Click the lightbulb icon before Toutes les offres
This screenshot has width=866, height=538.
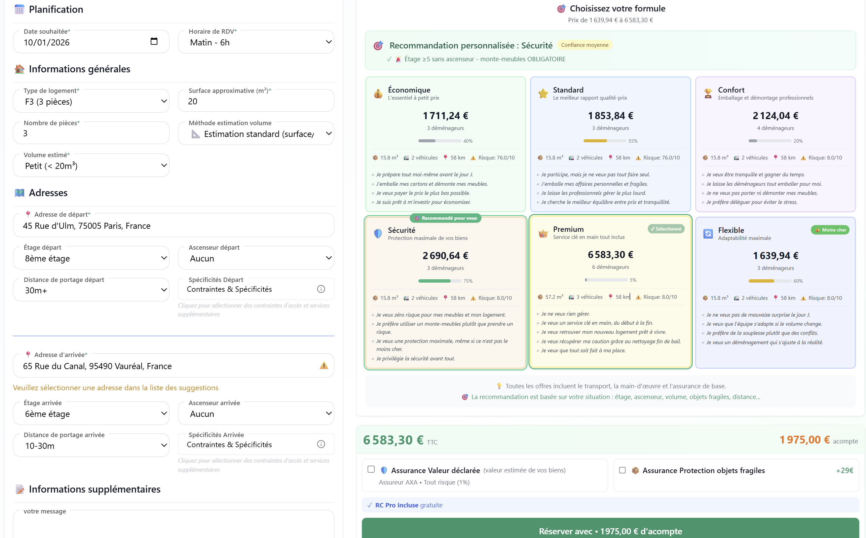pos(499,386)
